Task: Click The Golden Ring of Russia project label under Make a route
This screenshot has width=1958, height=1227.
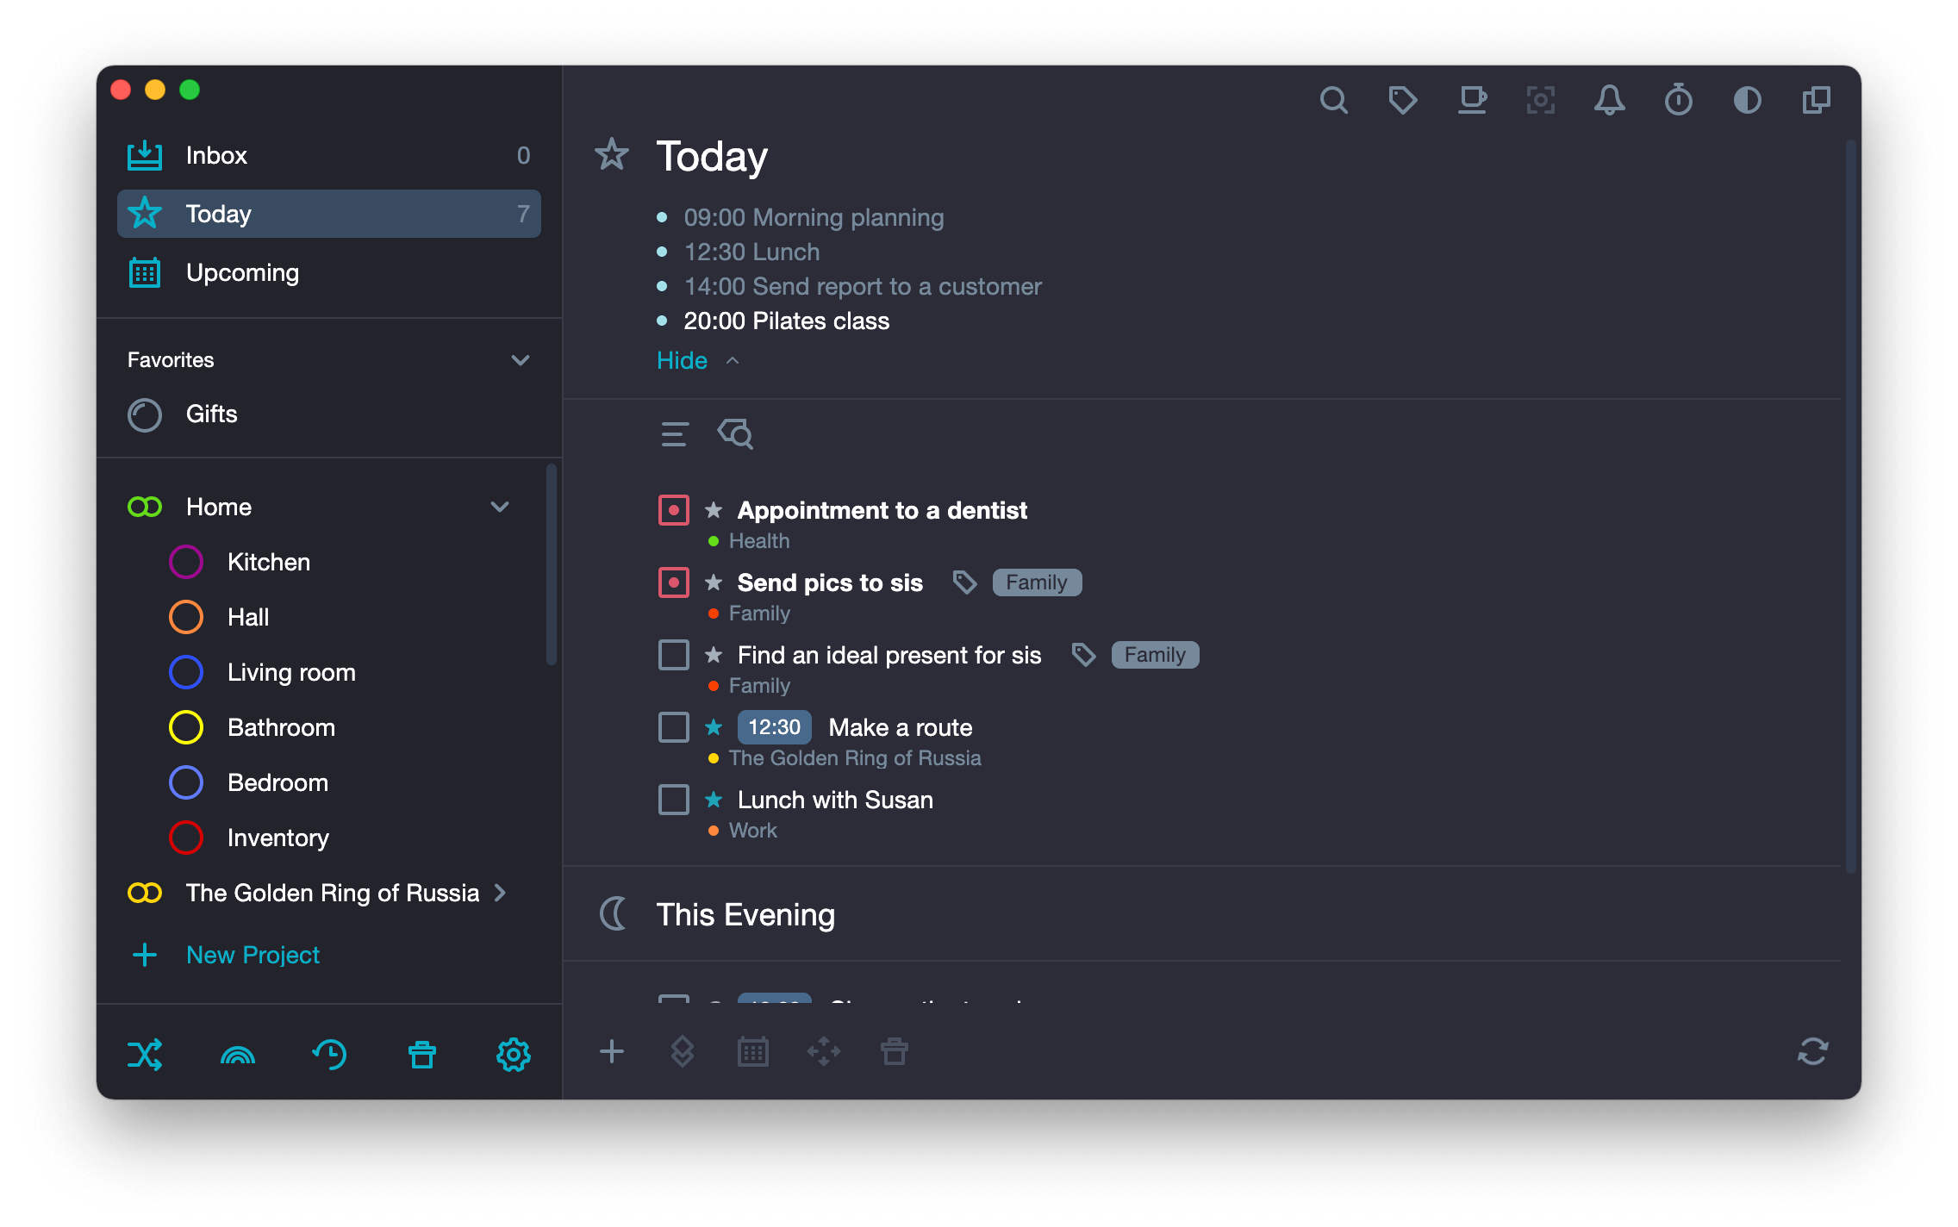Action: 855,758
